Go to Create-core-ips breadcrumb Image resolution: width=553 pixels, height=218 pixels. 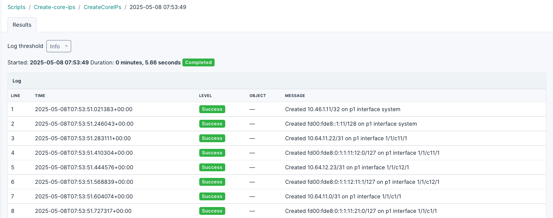tap(54, 7)
